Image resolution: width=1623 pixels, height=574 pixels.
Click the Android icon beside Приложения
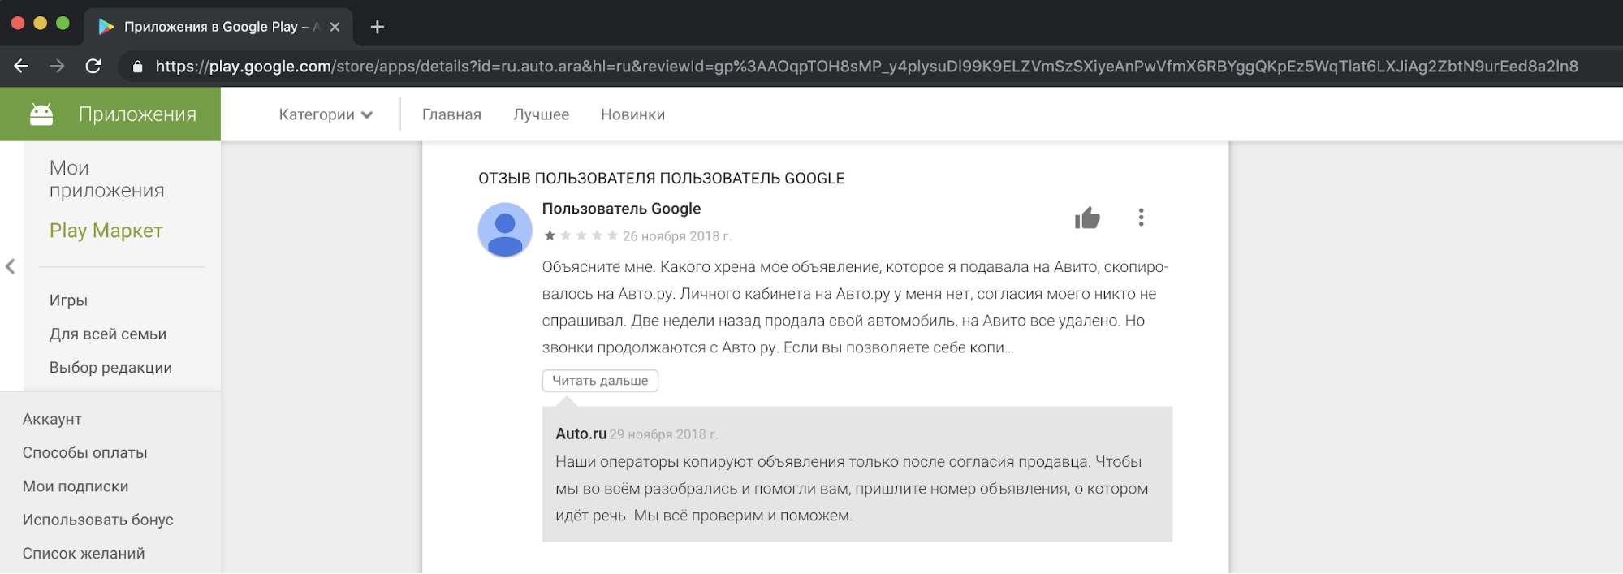click(x=41, y=114)
